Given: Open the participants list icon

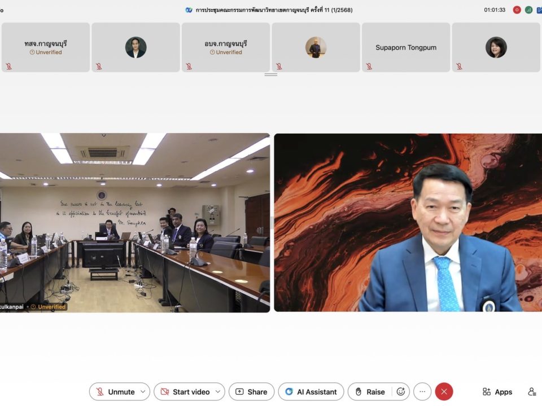Looking at the screenshot, I should [x=532, y=392].
